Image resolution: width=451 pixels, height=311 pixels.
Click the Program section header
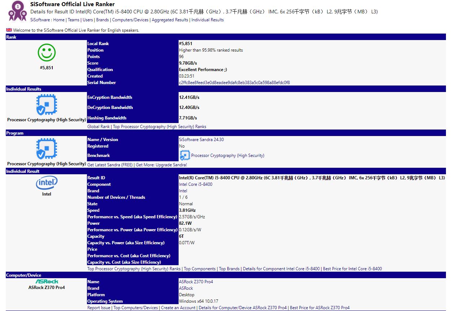click(x=226, y=133)
